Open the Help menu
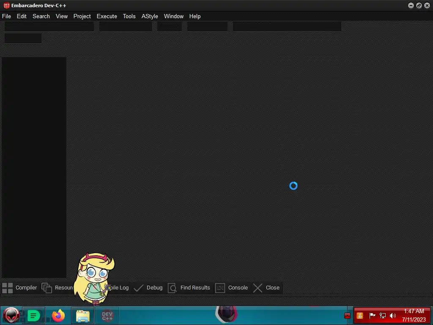 [x=195, y=17]
